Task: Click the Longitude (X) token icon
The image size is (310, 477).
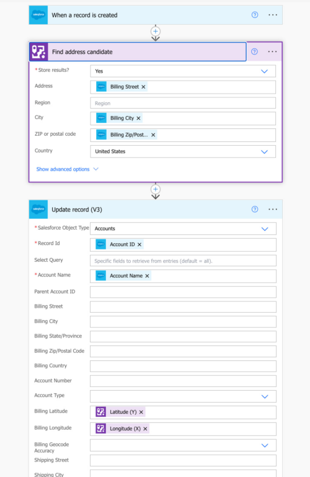Action: tap(100, 429)
